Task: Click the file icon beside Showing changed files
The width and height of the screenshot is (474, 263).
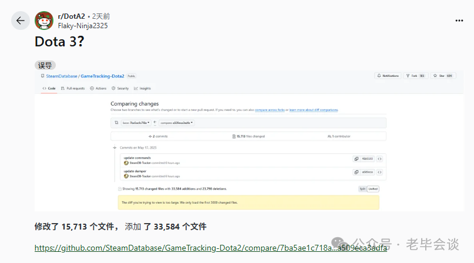Action: (x=120, y=189)
